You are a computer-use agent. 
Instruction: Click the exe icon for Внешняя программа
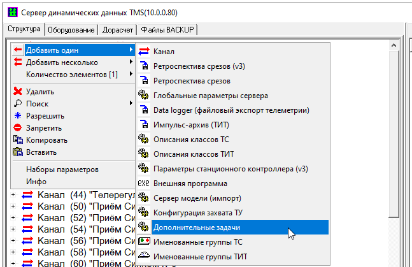[x=144, y=183]
